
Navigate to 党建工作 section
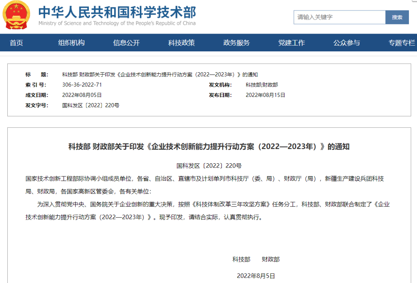point(292,43)
